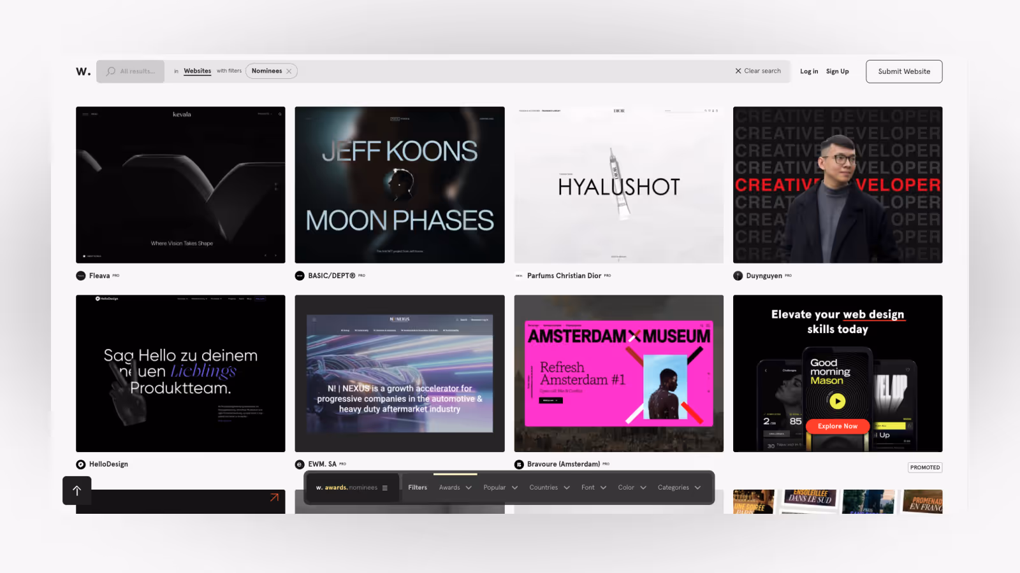The height and width of the screenshot is (573, 1020).
Task: Open the Fleava profile avatar
Action: [81, 276]
